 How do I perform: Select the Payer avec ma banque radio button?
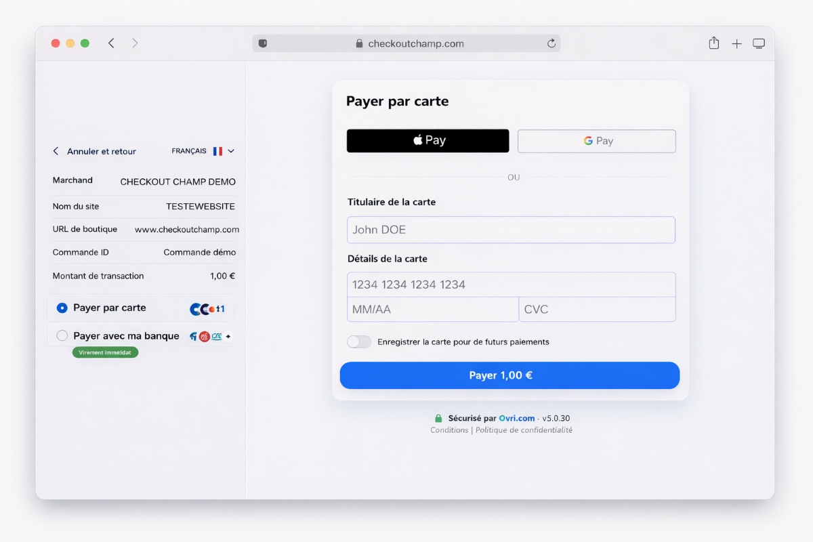[x=62, y=335]
